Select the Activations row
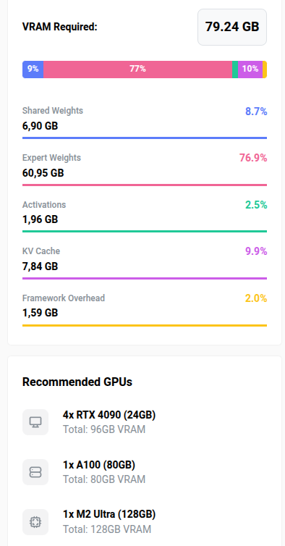The height and width of the screenshot is (546, 285). click(x=145, y=216)
